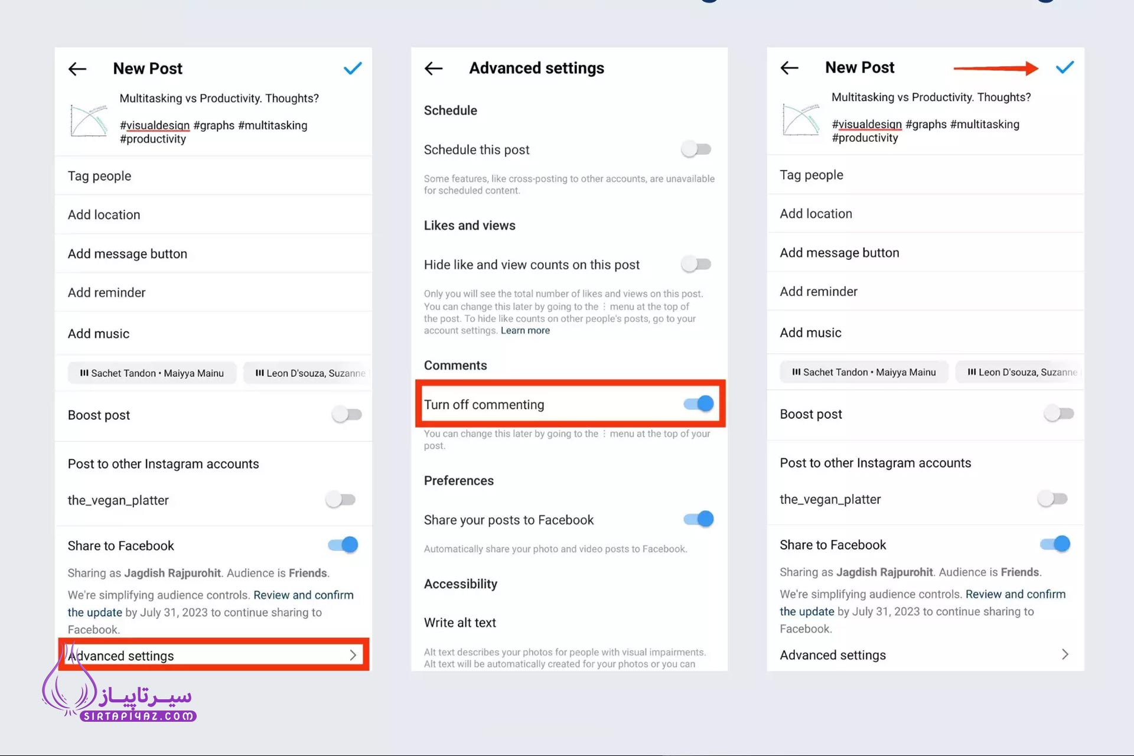Tap the back arrow on left New Post

point(77,69)
